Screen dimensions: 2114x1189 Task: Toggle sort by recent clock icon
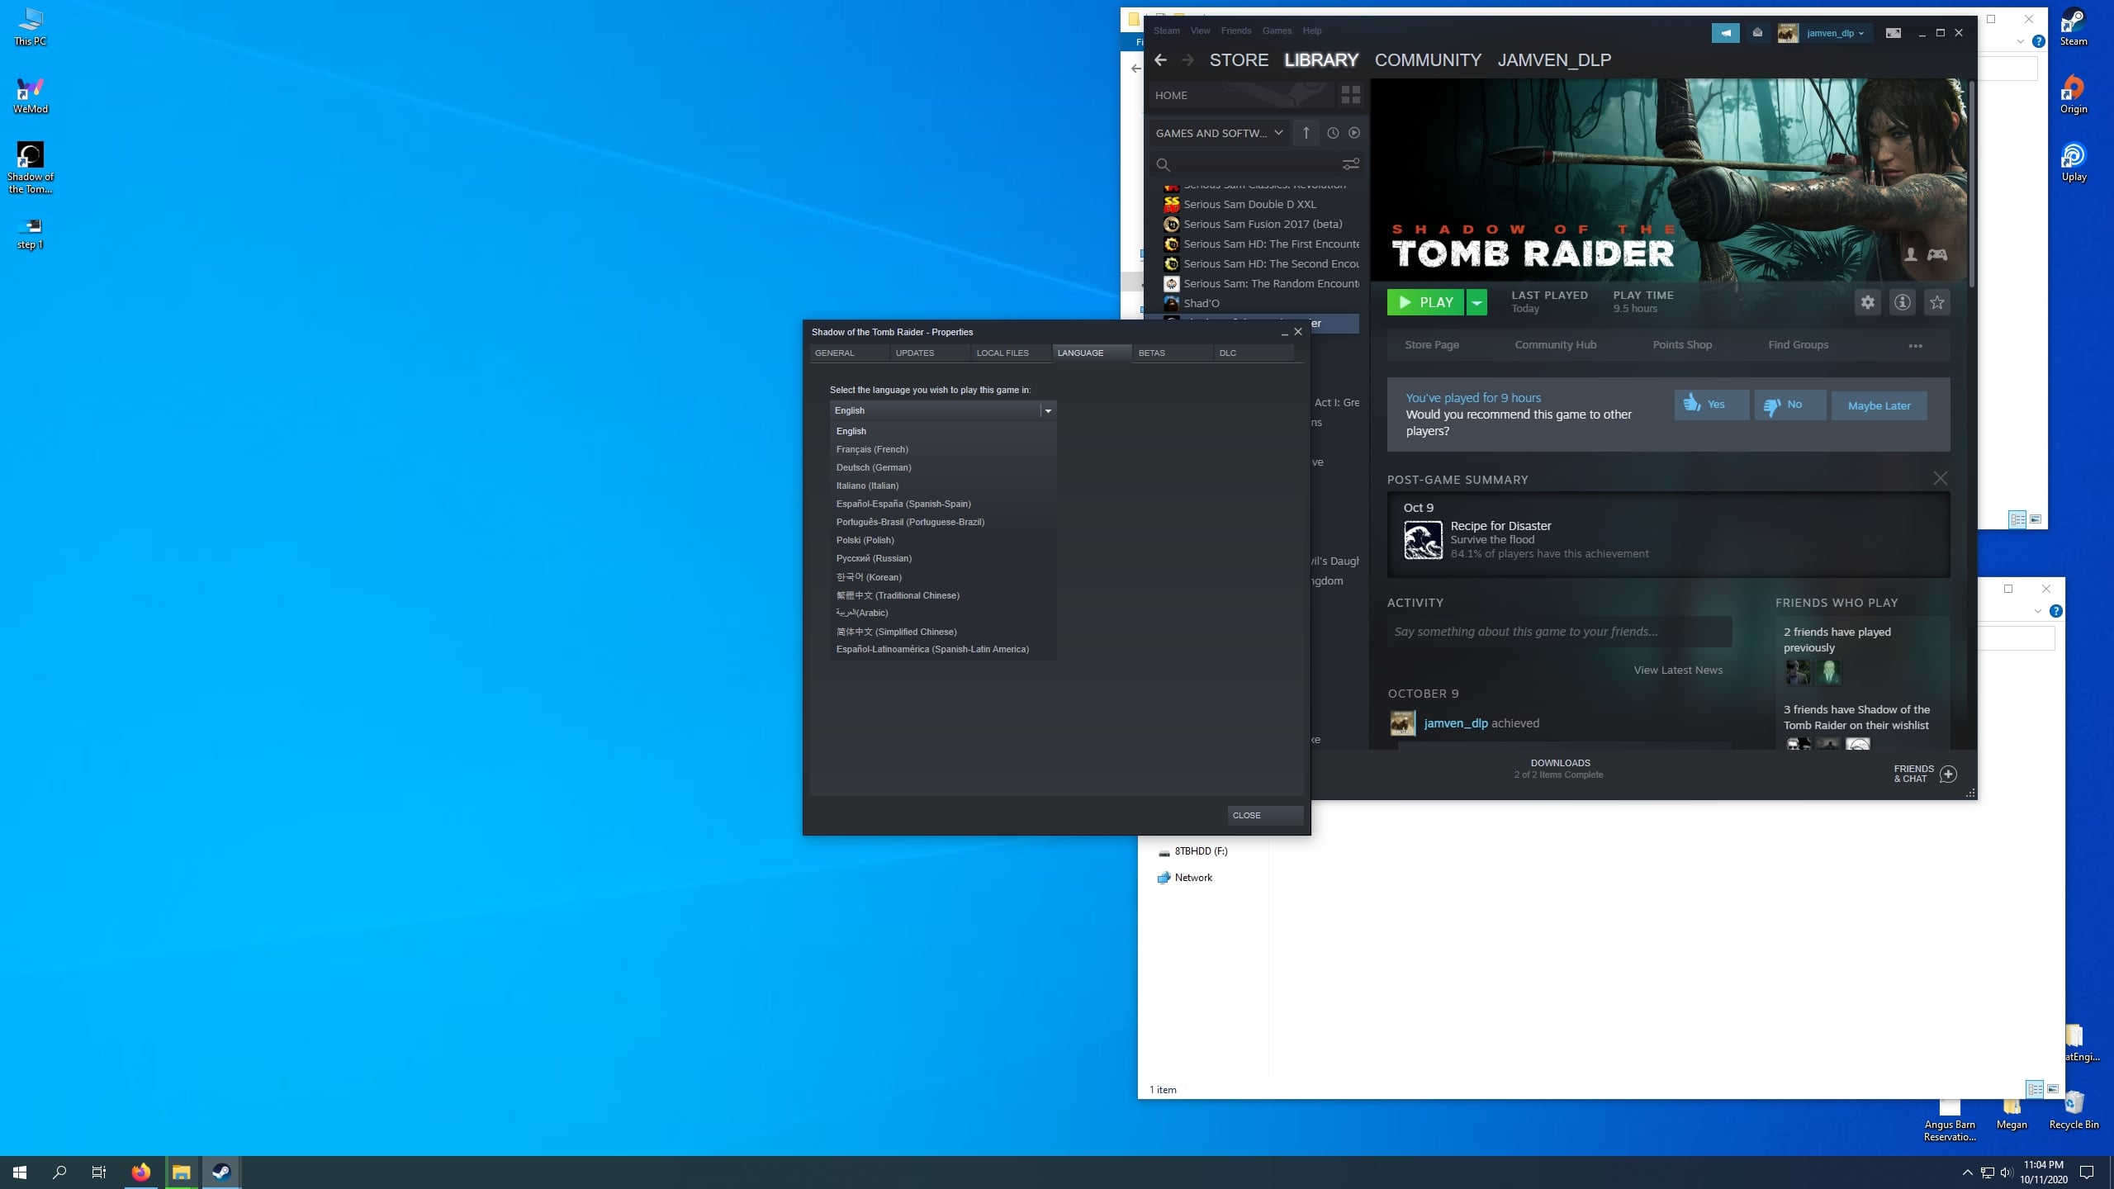[1332, 133]
